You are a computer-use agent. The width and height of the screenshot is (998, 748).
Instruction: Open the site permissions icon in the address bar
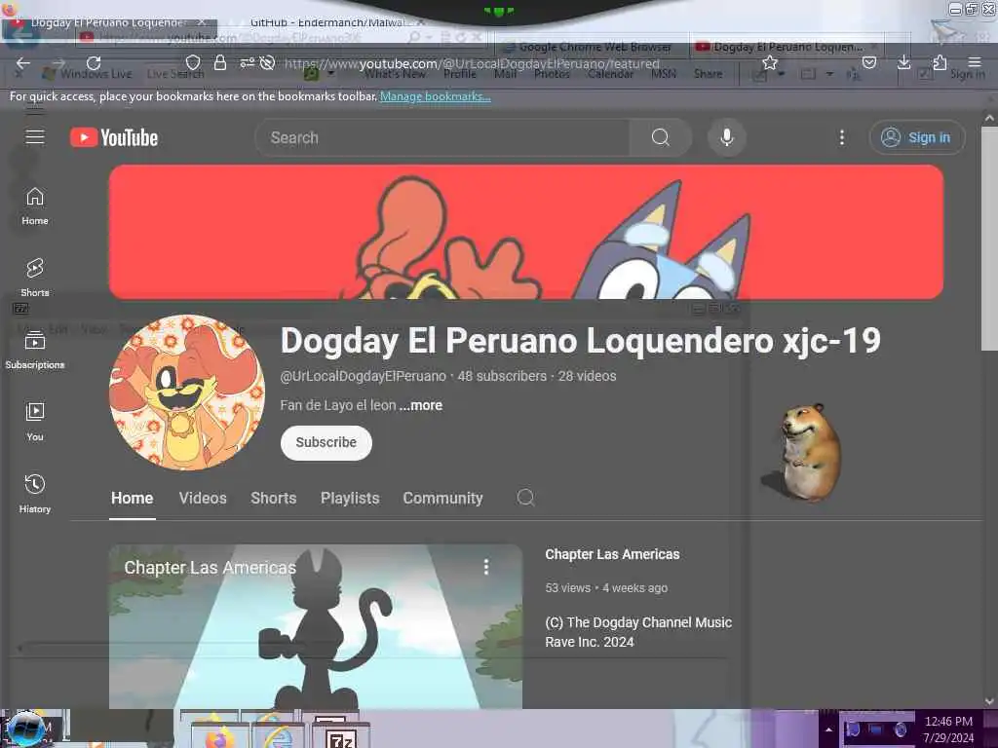click(x=247, y=62)
